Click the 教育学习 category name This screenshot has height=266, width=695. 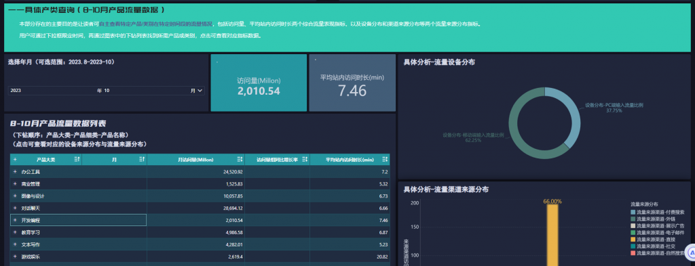[31, 232]
